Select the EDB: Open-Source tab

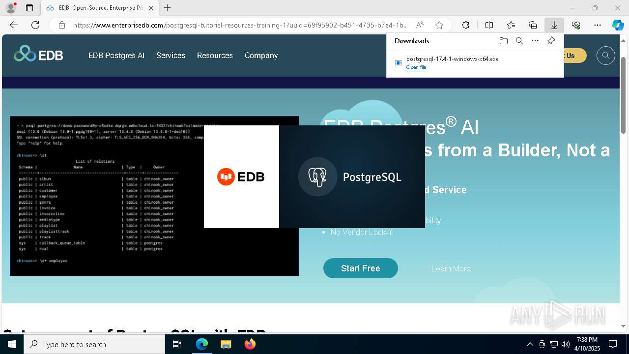point(100,8)
